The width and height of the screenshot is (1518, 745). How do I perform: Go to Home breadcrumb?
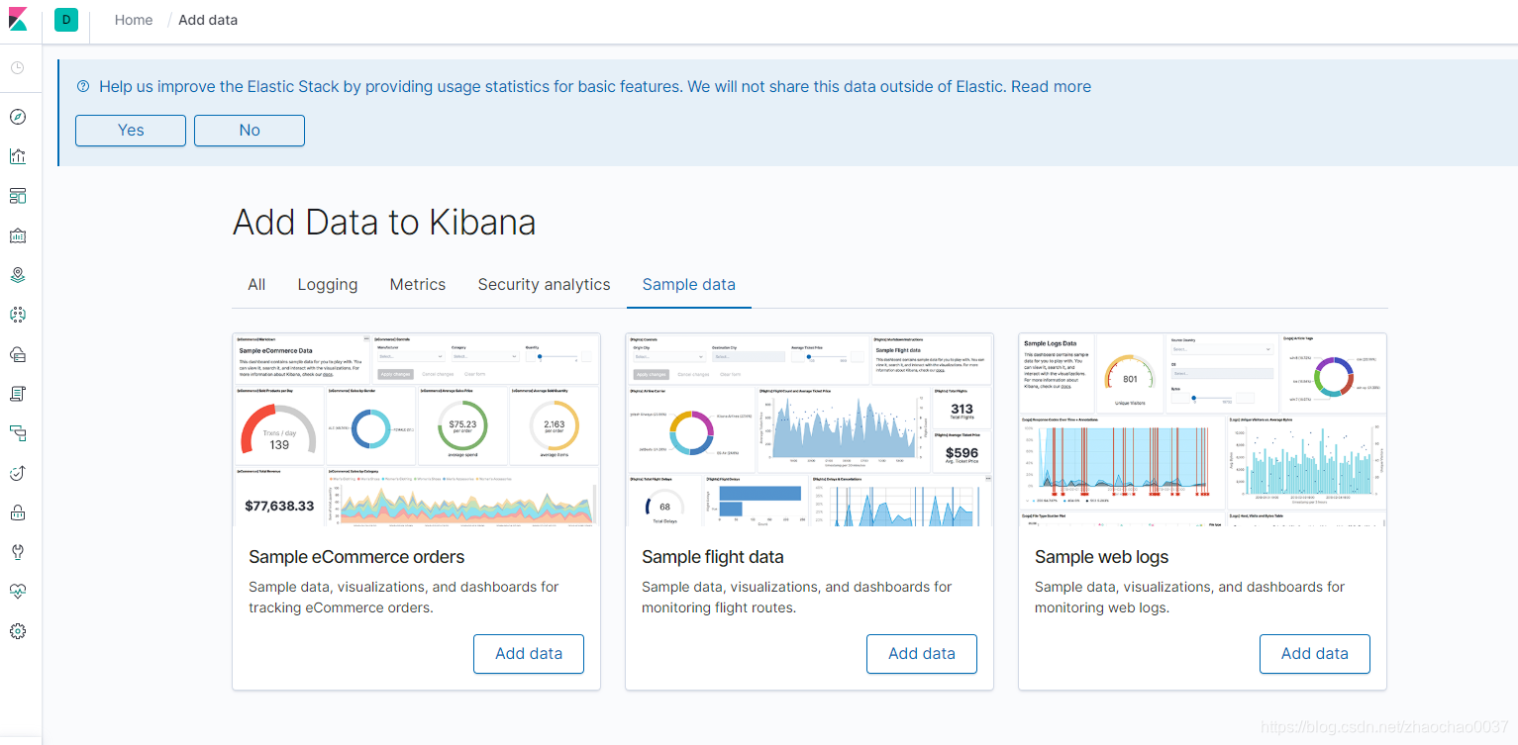(134, 20)
